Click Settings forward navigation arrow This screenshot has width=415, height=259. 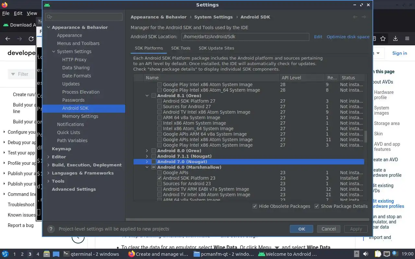(x=364, y=17)
